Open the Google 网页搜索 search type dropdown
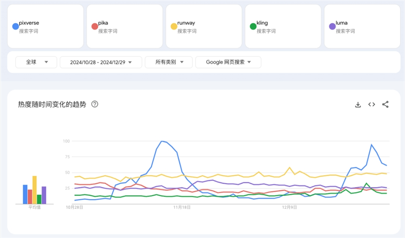The height and width of the screenshot is (238, 405). pyautogui.click(x=228, y=62)
